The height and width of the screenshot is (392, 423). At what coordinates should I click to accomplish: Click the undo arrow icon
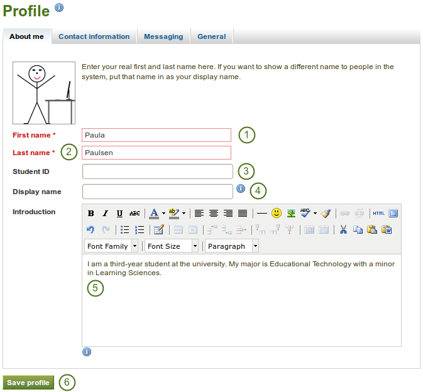tap(91, 230)
